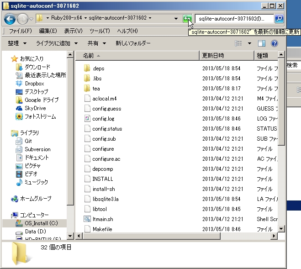Select コンピューター in the navigation pane
The image size is (301, 269).
pyautogui.click(x=30, y=215)
